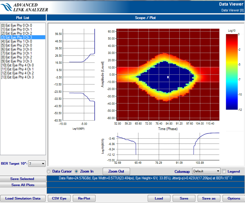This screenshot has width=245, height=203.
Task: Select the Zoom In radio button
Action: pyautogui.click(x=76, y=171)
